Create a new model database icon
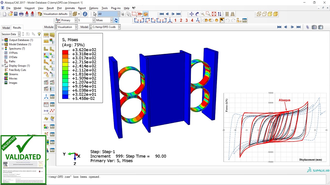The image size is (330, 185). pos(4,14)
